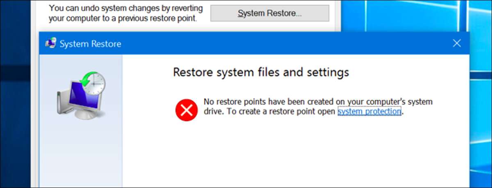492x188 pixels.
Task: Click the green arrow on the restore graphic
Action: pyautogui.click(x=85, y=78)
